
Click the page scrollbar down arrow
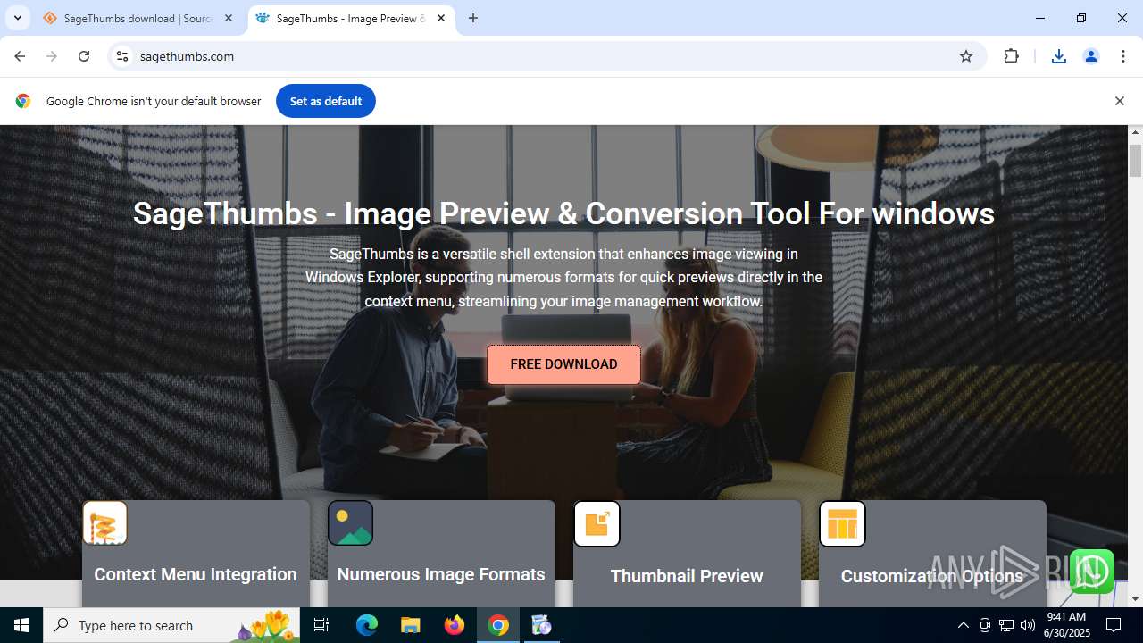pyautogui.click(x=1136, y=599)
